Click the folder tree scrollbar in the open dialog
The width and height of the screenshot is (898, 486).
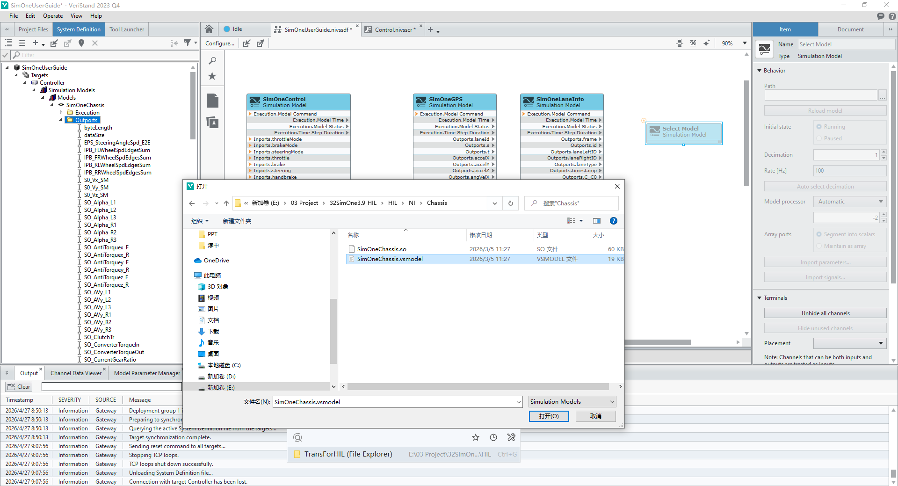(333, 331)
